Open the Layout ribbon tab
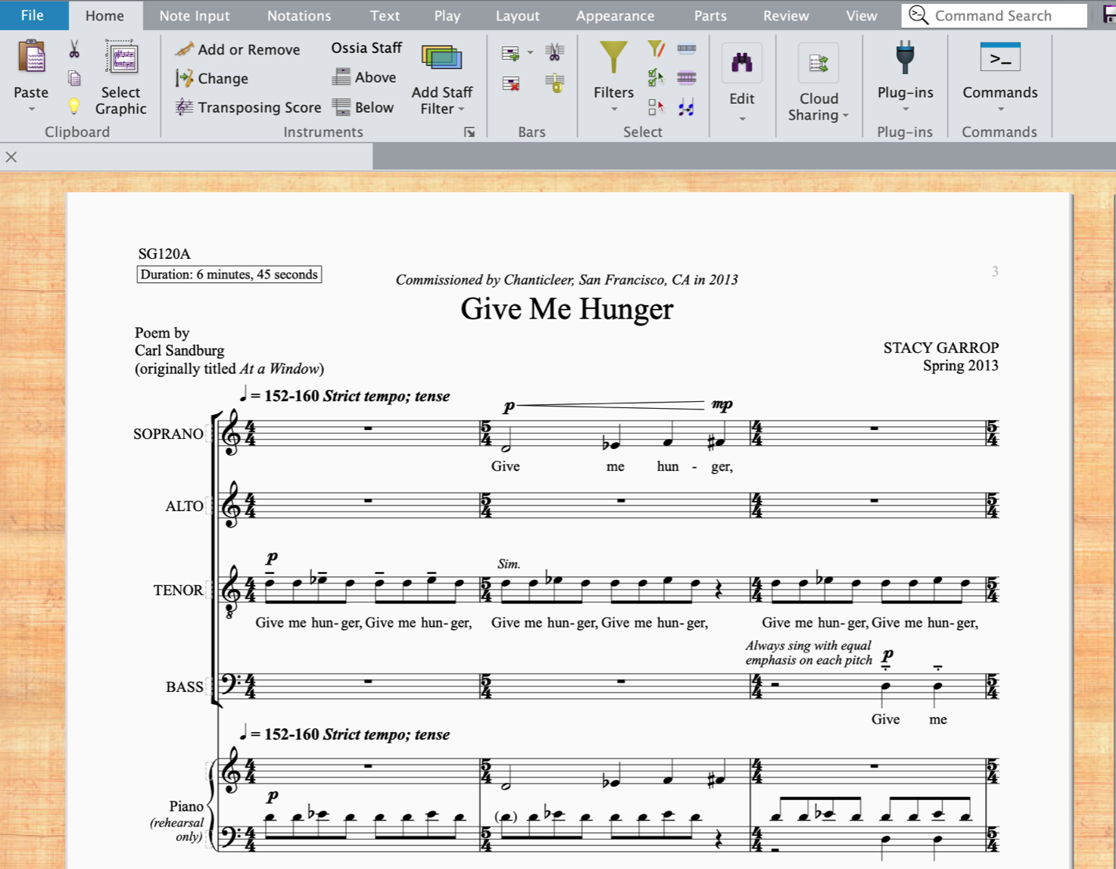This screenshot has width=1116, height=869. tap(517, 16)
